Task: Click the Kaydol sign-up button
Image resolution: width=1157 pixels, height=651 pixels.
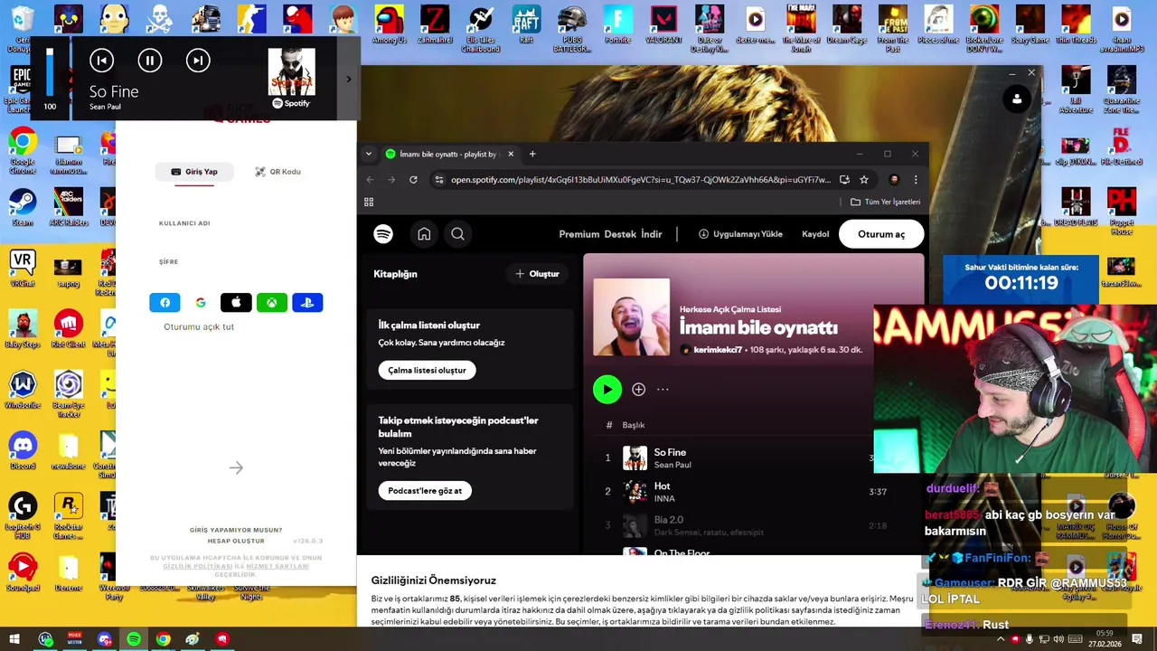Action: point(815,234)
